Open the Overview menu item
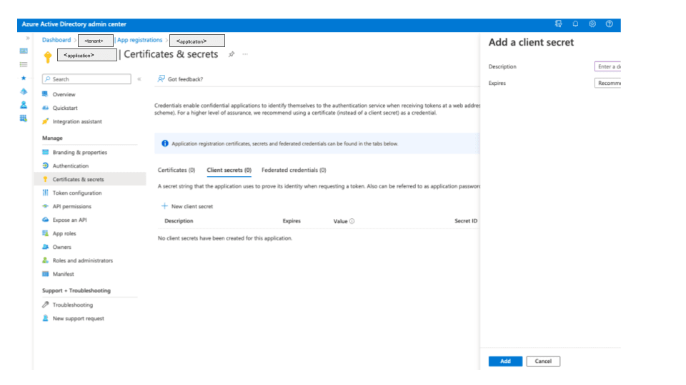This screenshot has height=385, width=686. pyautogui.click(x=64, y=94)
